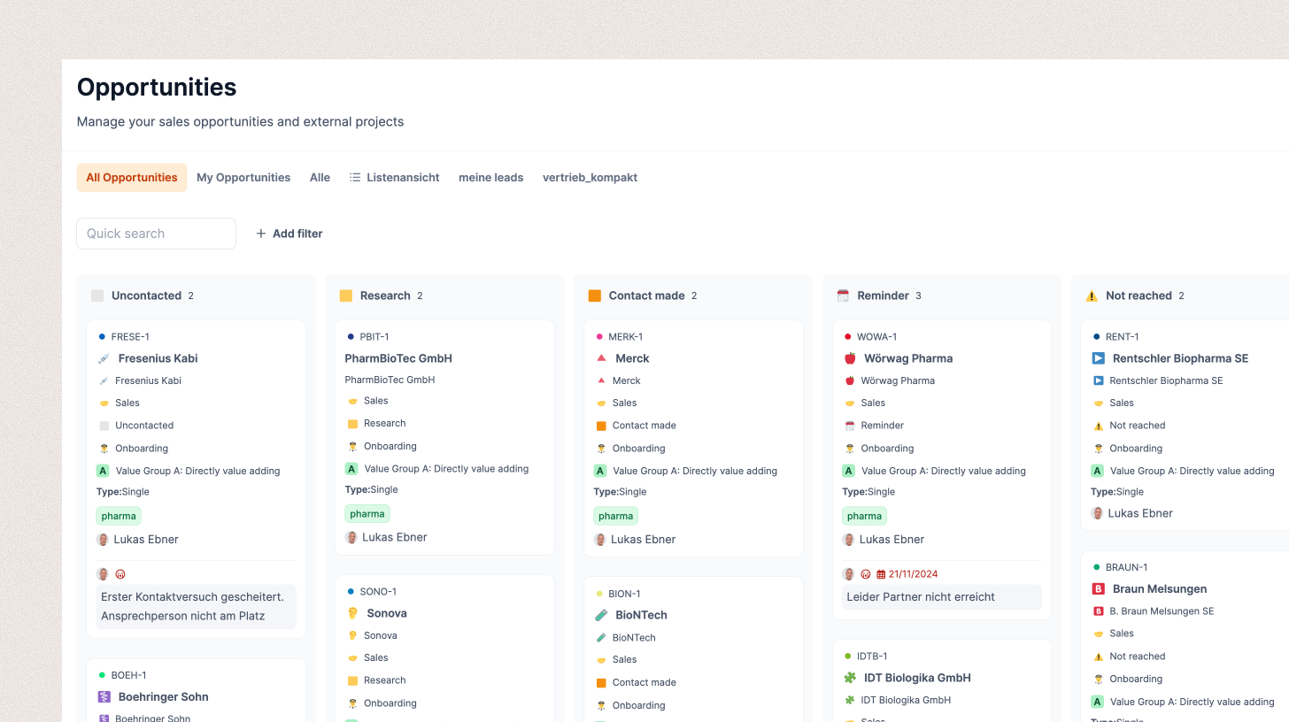Click the gray Uncontacted icon inside the FRESE-1 card
This screenshot has width=1289, height=722.
104,426
